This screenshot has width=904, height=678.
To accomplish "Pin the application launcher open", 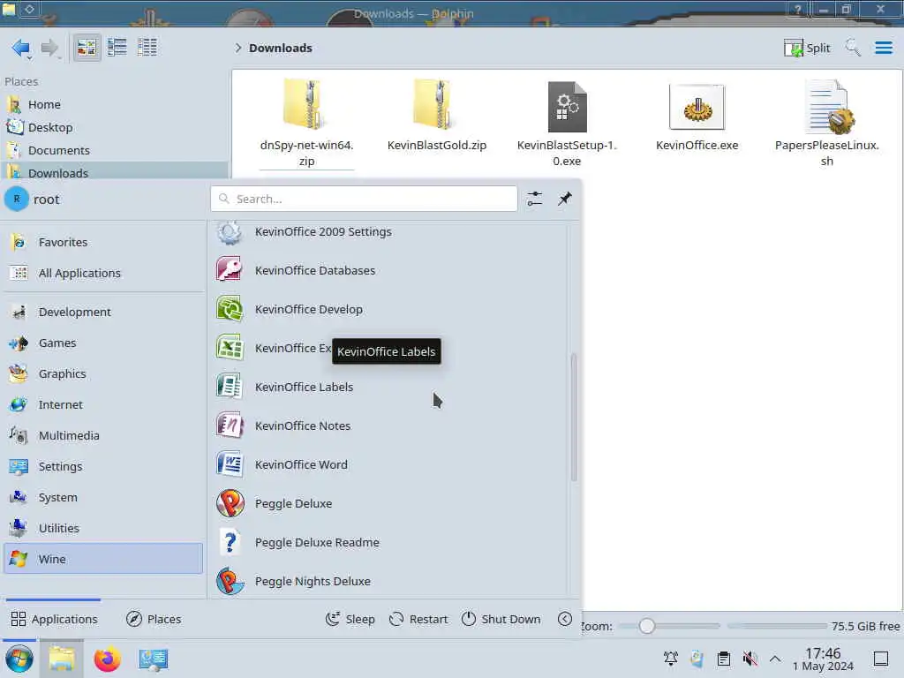I will [564, 199].
